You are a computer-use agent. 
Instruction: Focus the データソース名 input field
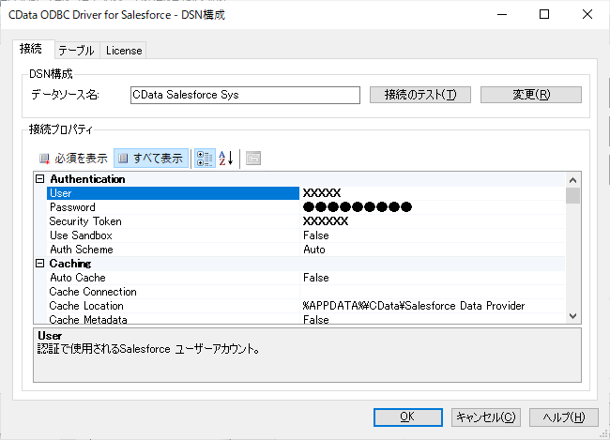coord(245,95)
